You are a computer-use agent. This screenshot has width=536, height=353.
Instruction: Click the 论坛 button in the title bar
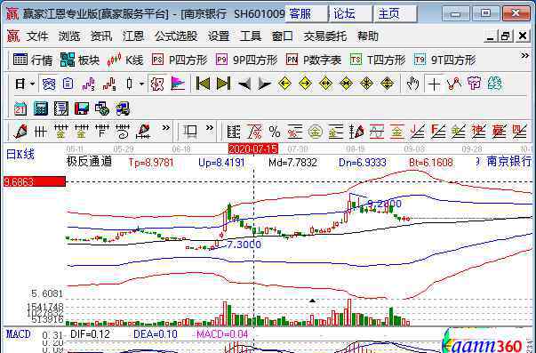click(351, 13)
